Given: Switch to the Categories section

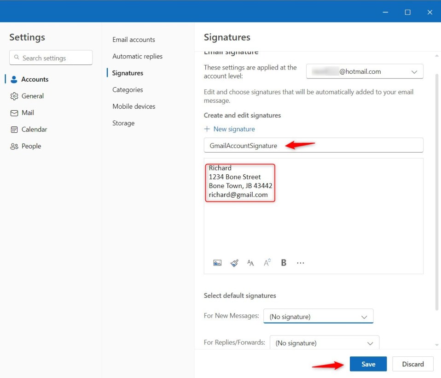Looking at the screenshot, I should tap(127, 89).
